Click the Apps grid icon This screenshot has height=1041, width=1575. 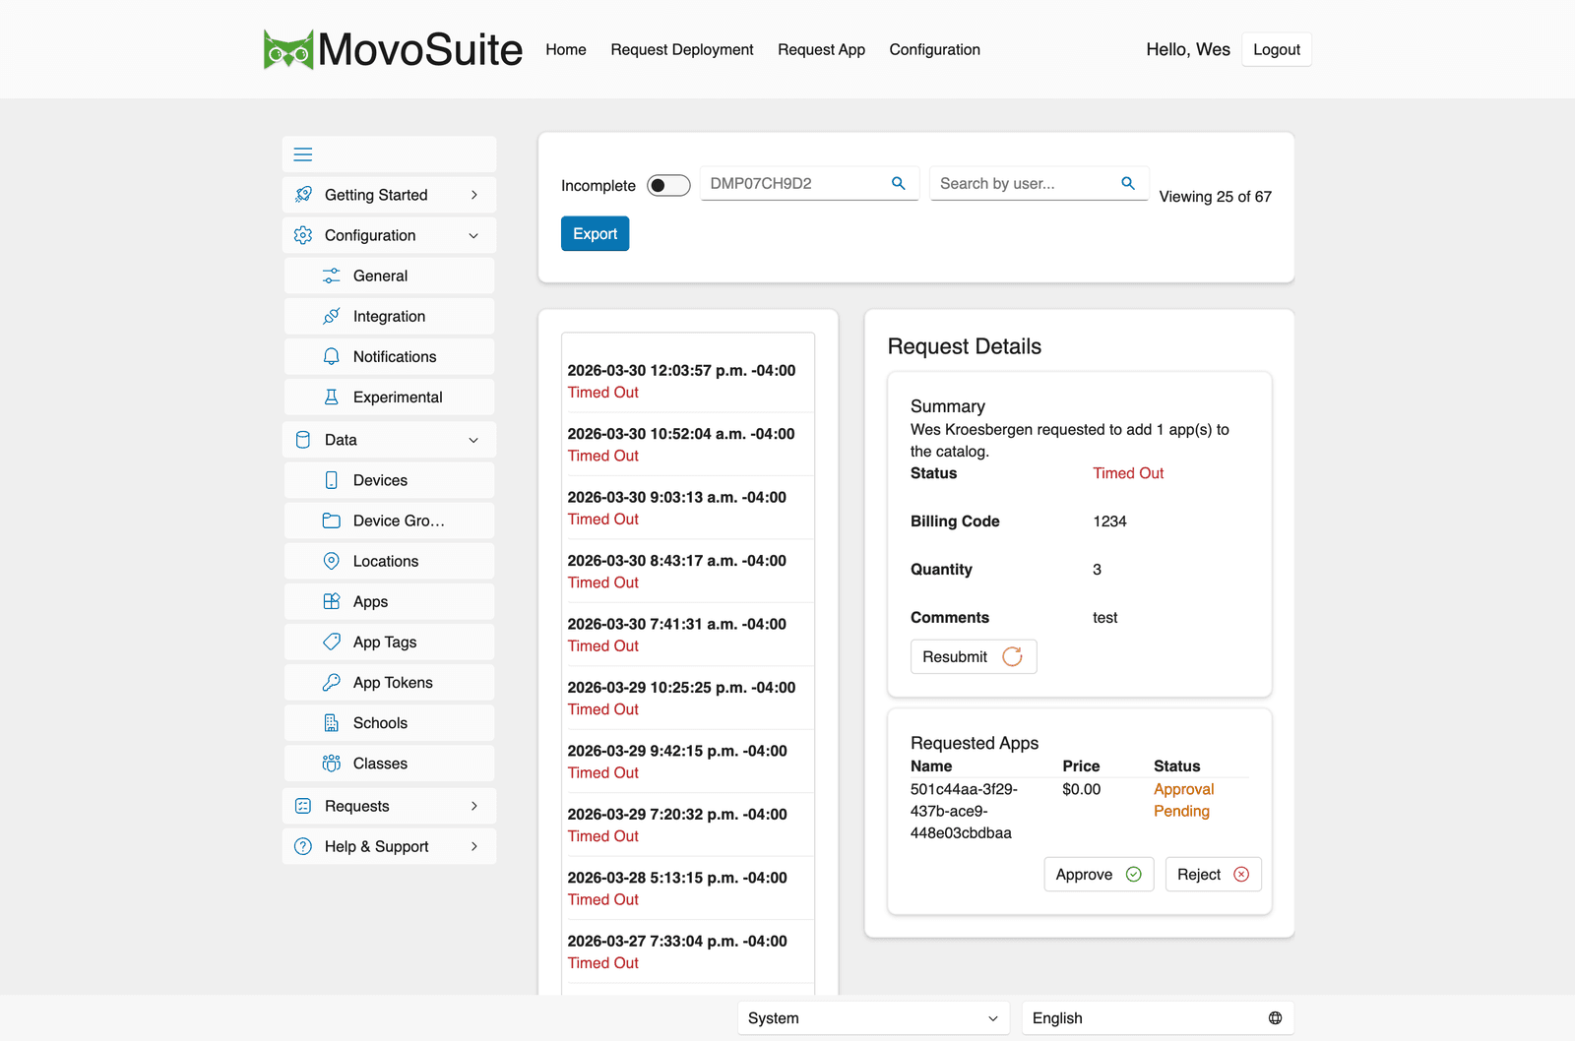(332, 601)
